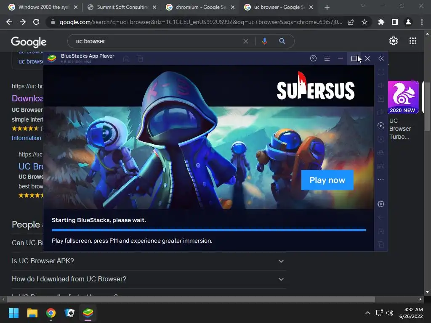Screen dimensions: 431x323
Task: Open the Download result heading link
Action: click(x=27, y=98)
